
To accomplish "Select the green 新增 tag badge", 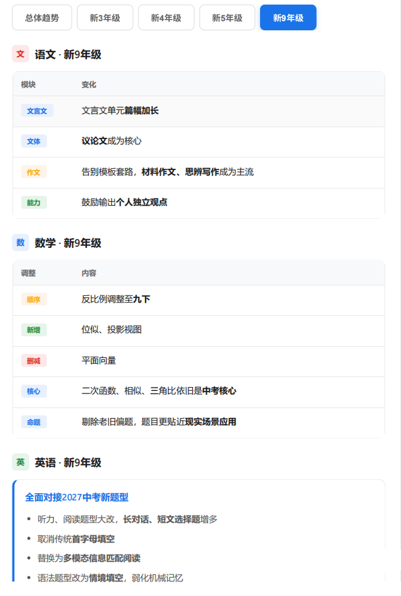I will pyautogui.click(x=34, y=330).
